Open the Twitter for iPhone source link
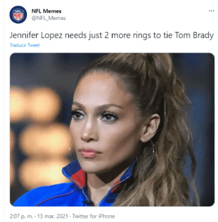The height and width of the screenshot is (222, 218). [94, 216]
